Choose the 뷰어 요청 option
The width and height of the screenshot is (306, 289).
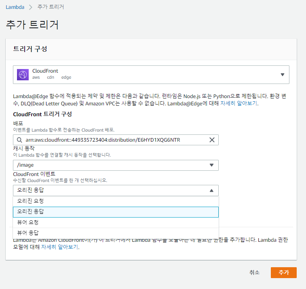(116, 222)
